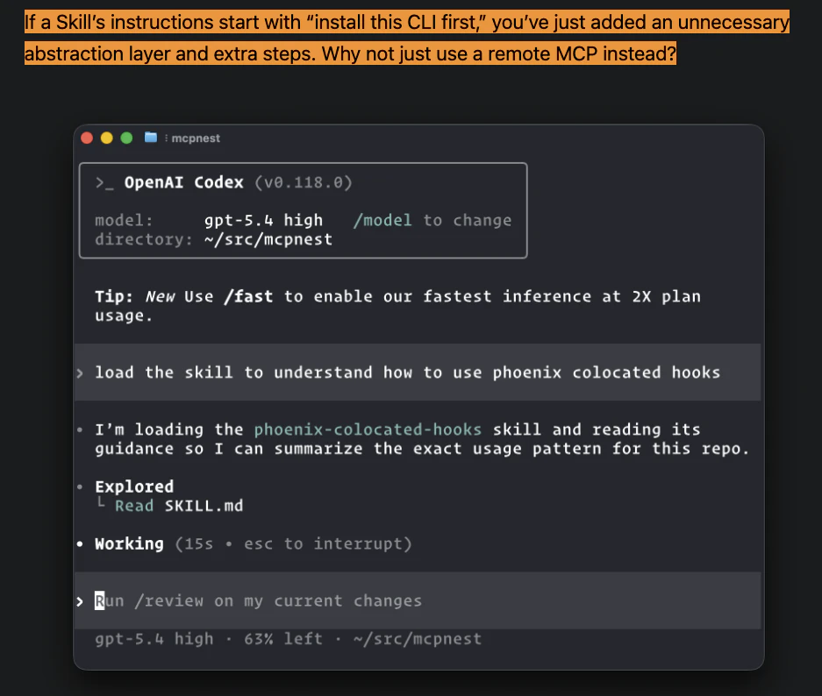Click the model value 'gpt-5.4 high' in header box
Viewport: 822px width, 696px height.
point(263,221)
